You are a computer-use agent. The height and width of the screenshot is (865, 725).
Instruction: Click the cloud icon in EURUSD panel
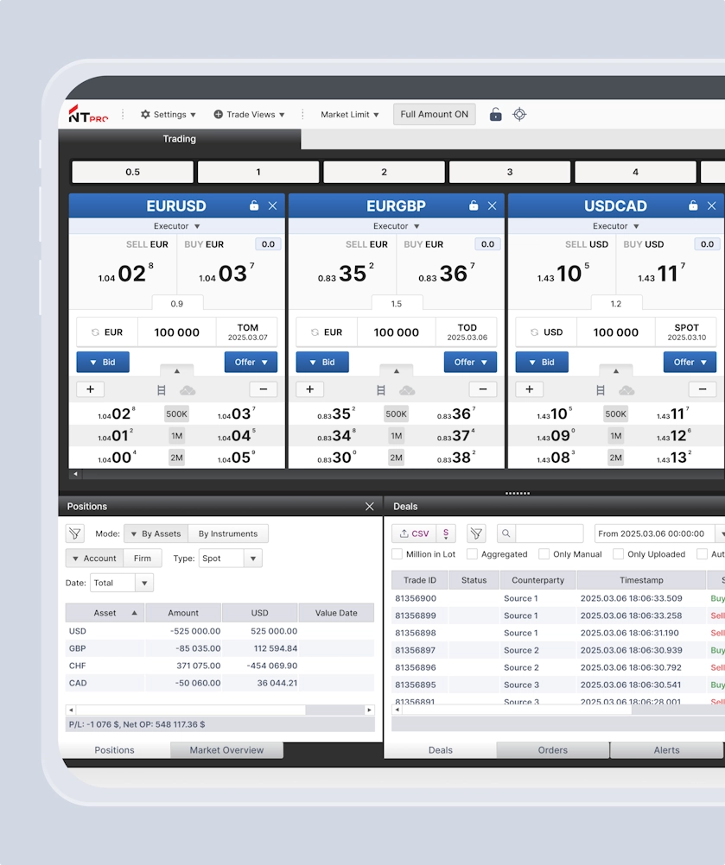coord(188,390)
